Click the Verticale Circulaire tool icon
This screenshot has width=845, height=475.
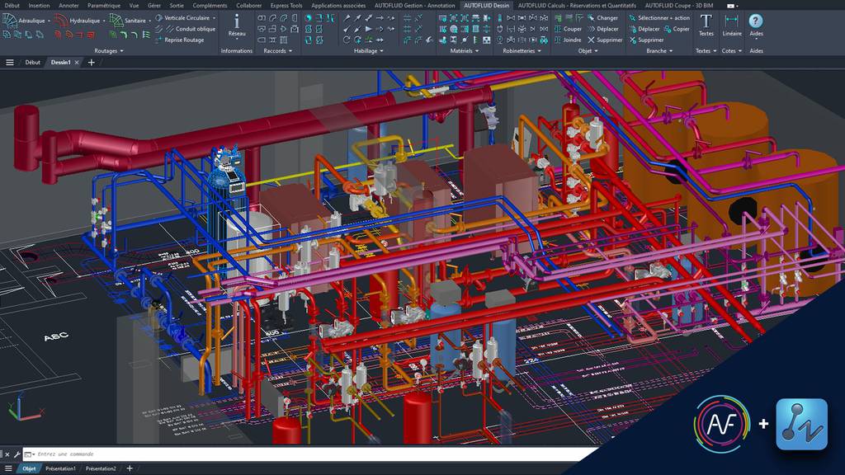(159, 18)
